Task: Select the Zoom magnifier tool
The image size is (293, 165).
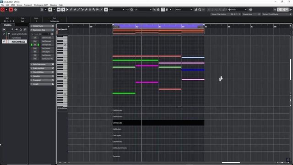Action: [93, 10]
